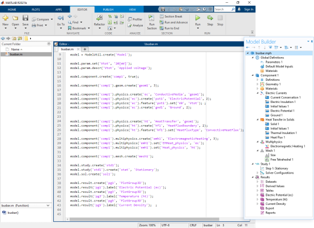Select the Electric Potential 1 node
Viewport: 314px width, 228px height.
(282, 111)
